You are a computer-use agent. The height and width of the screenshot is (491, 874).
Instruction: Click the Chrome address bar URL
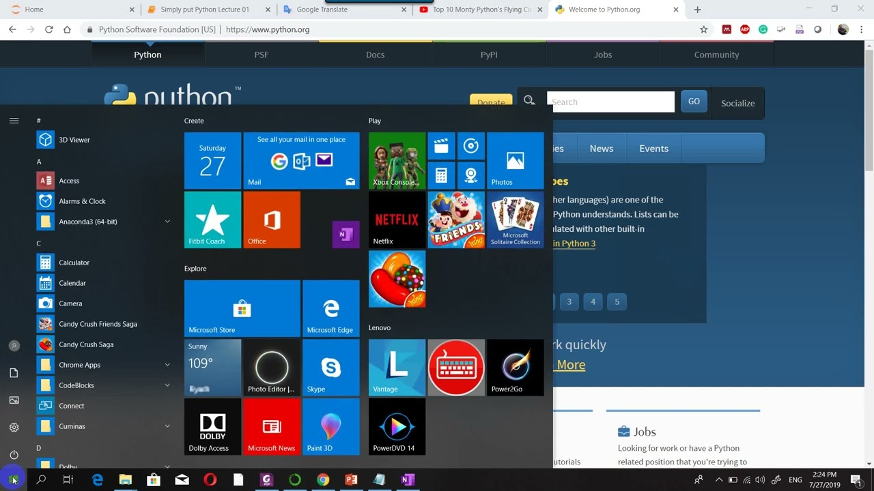pyautogui.click(x=268, y=29)
